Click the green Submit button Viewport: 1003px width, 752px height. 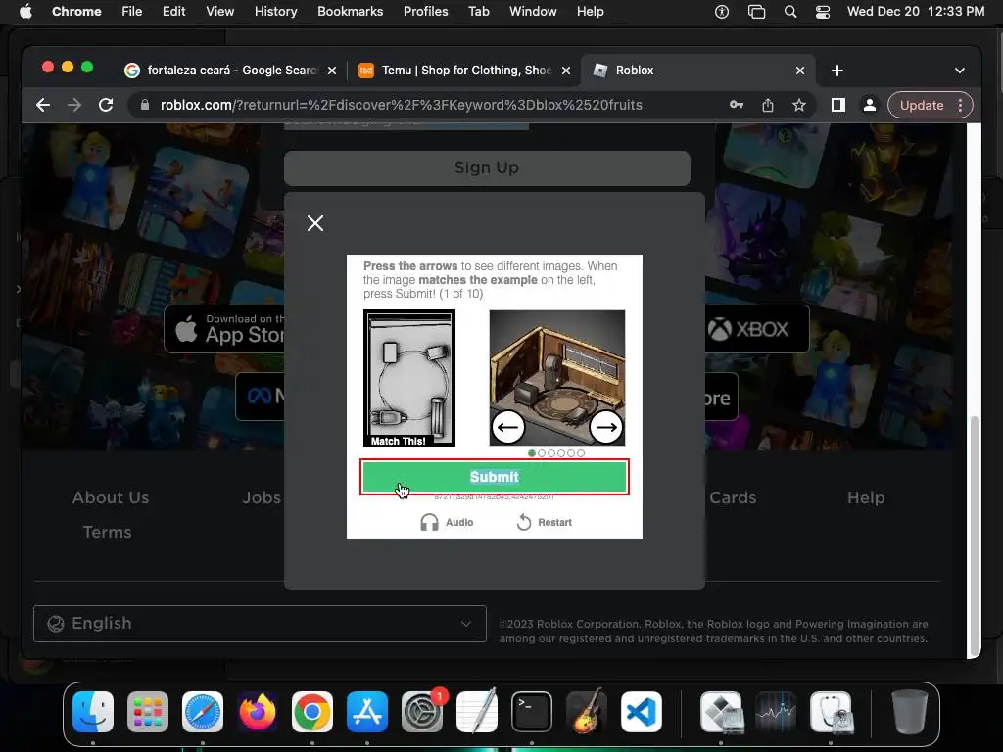[494, 477]
